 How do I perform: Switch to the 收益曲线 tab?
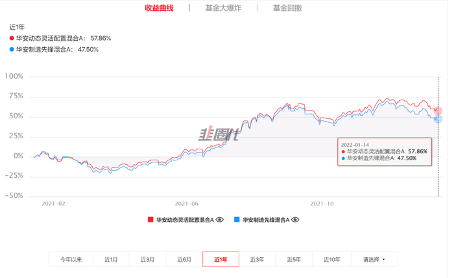(x=159, y=8)
